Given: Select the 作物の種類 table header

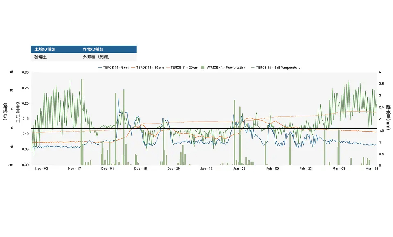Looking at the screenshot, I should click(x=93, y=49).
